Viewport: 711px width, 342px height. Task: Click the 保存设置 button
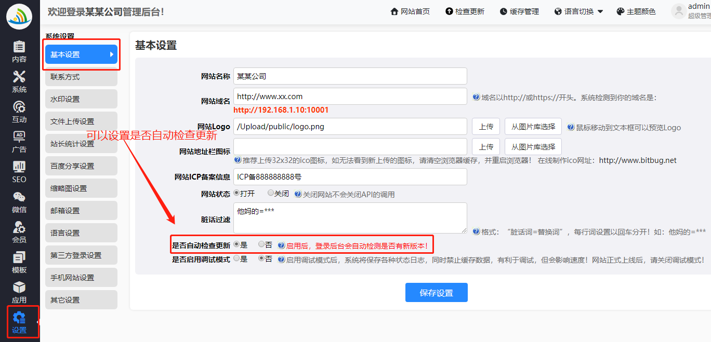pos(436,293)
